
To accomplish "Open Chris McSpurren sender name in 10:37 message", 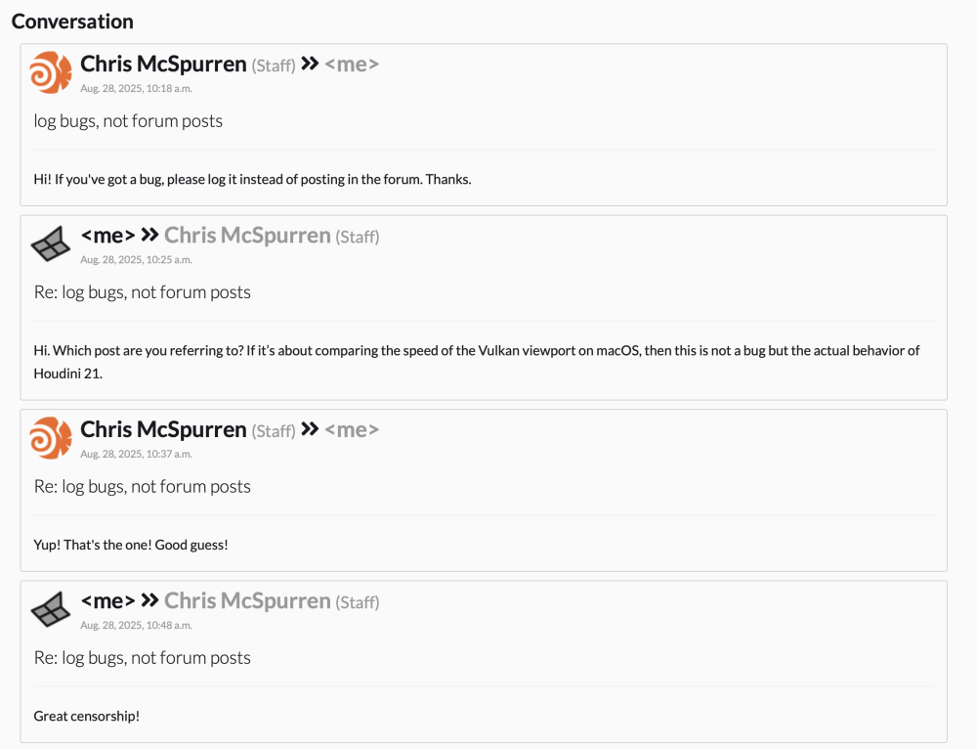I will coord(163,429).
